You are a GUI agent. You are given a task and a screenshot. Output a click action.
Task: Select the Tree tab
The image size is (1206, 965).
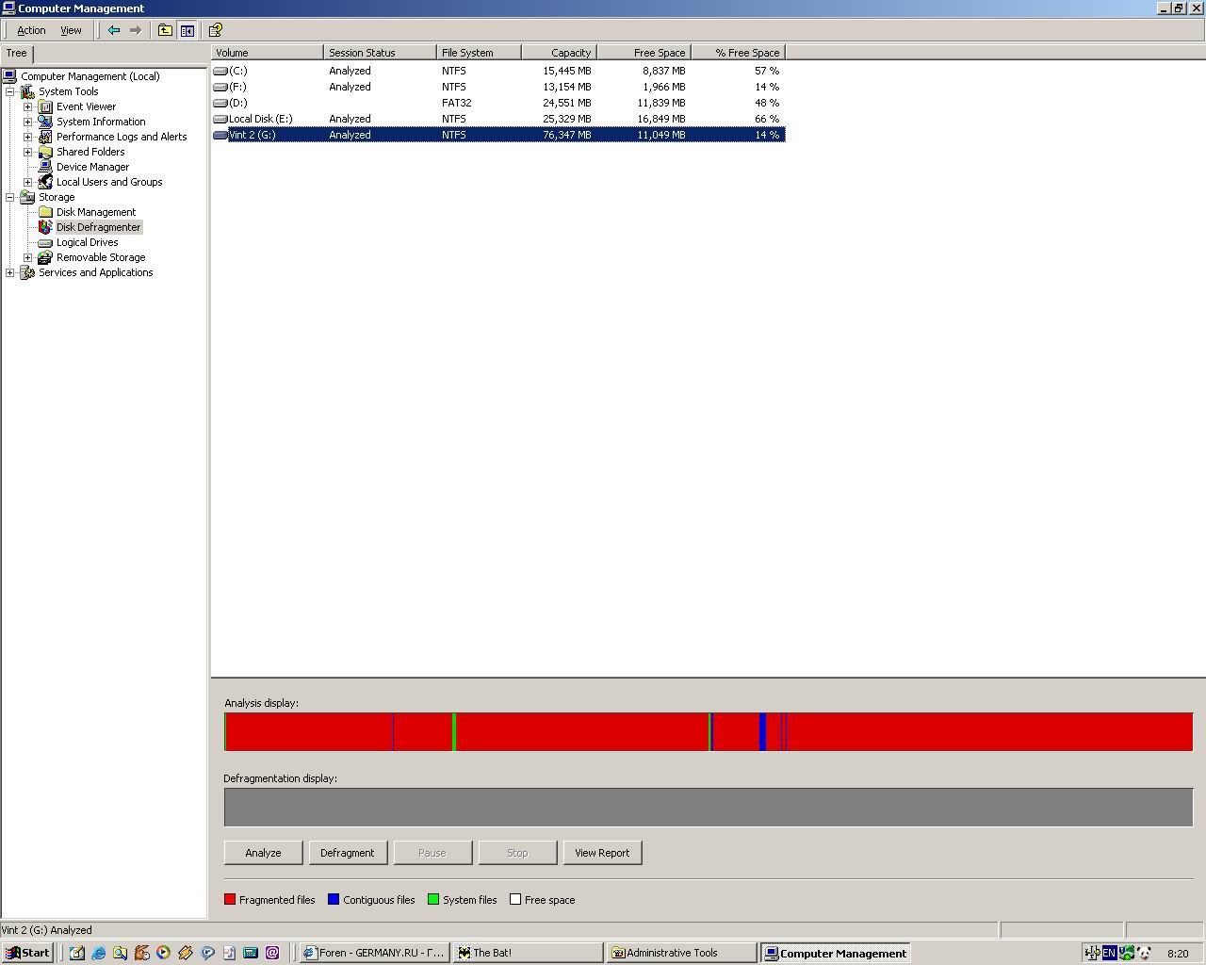coord(17,53)
